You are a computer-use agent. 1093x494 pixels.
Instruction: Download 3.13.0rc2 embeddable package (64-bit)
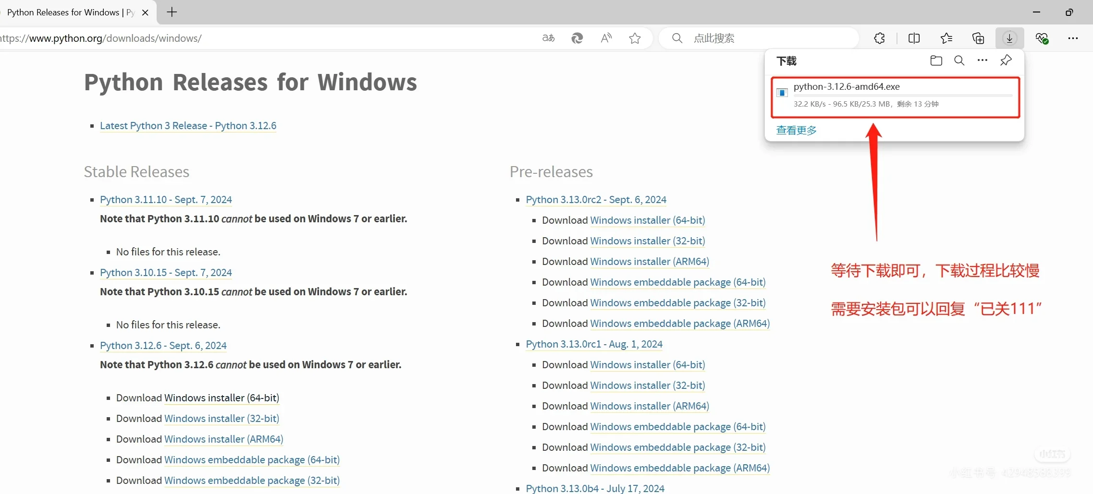pos(678,282)
